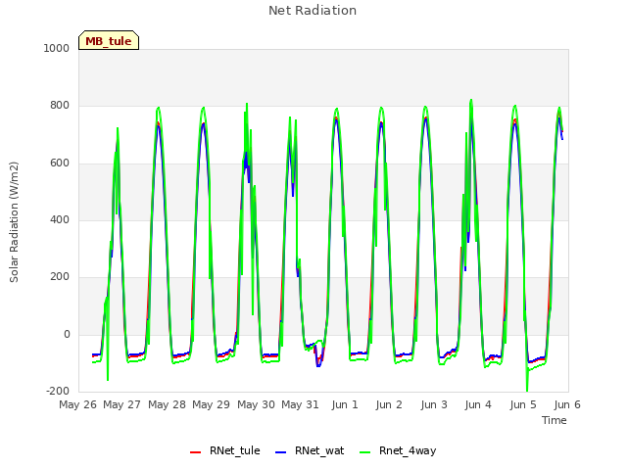Click the green negative spike near Jun 5
The image size is (627, 470).
[527, 380]
